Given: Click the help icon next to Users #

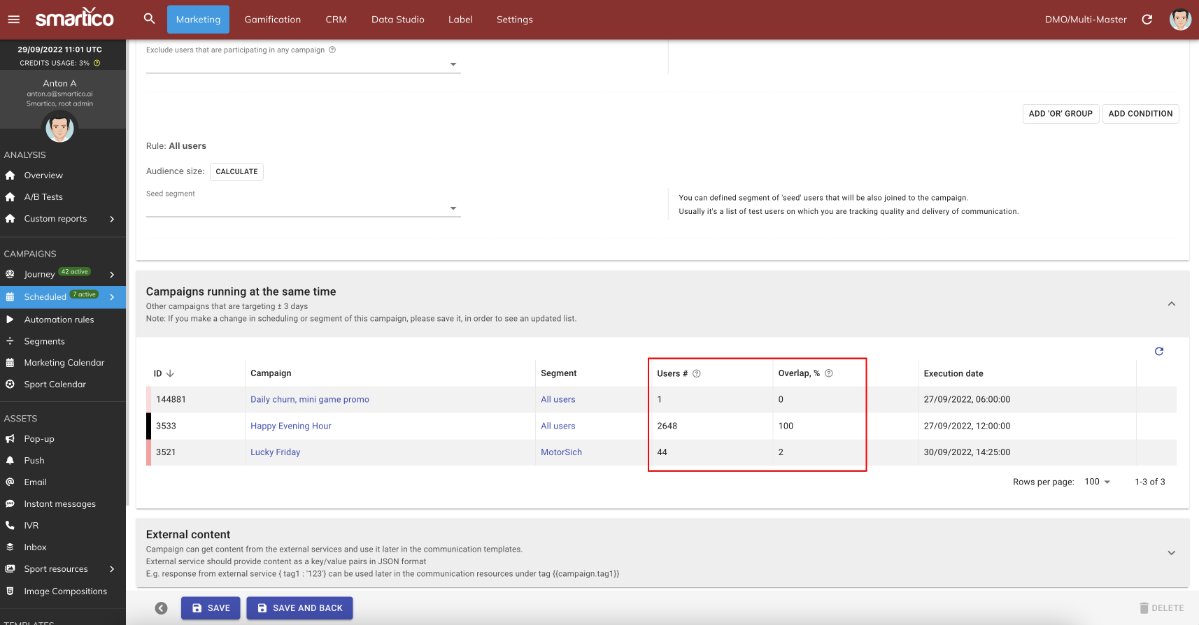Looking at the screenshot, I should (x=697, y=373).
